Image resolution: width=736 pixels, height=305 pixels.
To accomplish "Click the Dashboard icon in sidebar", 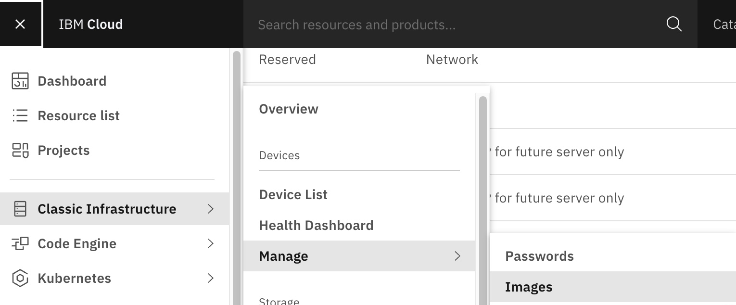I will pyautogui.click(x=20, y=81).
